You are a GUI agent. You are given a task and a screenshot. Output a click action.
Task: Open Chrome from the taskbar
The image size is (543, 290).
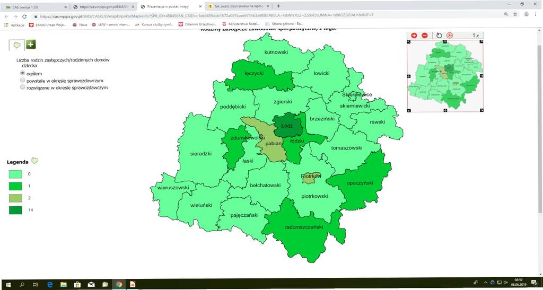tap(119, 284)
